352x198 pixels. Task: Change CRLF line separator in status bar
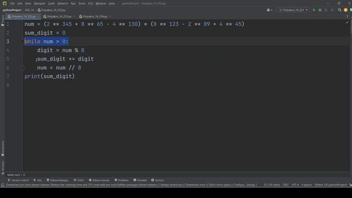[285, 185]
